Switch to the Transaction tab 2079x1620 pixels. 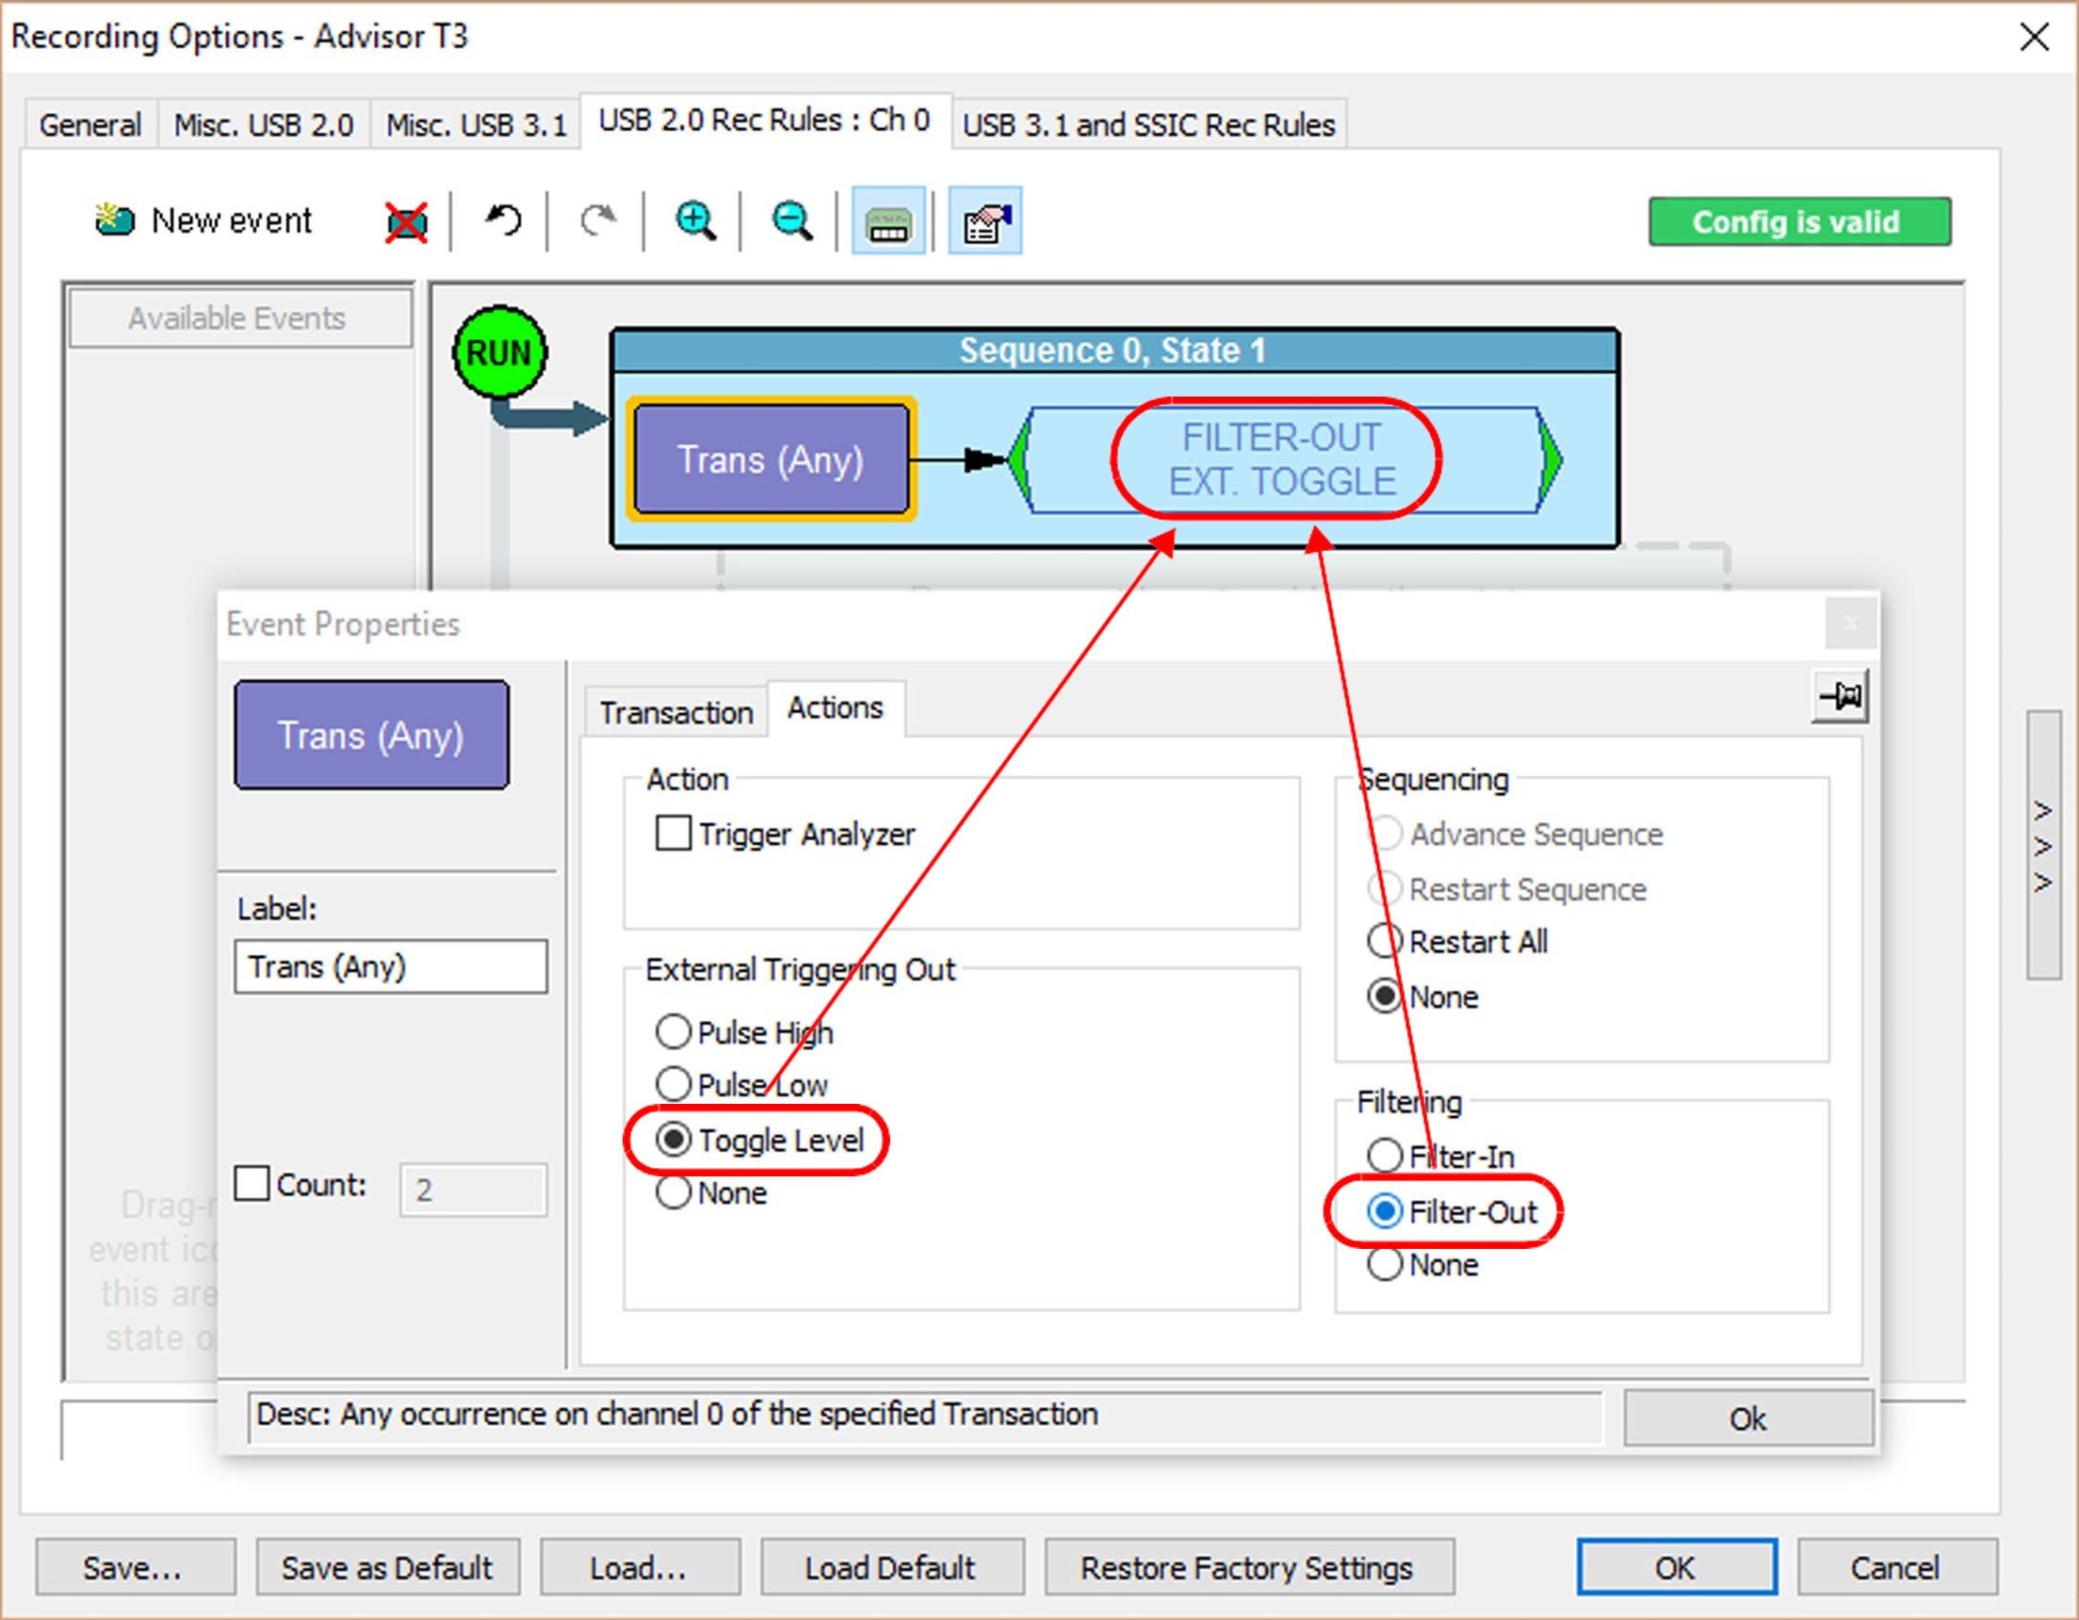[675, 713]
